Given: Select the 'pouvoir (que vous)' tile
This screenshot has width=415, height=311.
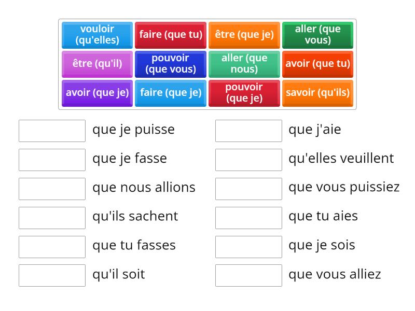Looking at the screenshot, I should tap(171, 64).
